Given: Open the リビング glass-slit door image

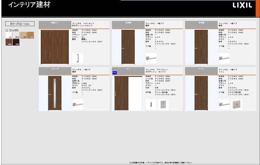Looking at the screenshot, I should tap(55, 93).
